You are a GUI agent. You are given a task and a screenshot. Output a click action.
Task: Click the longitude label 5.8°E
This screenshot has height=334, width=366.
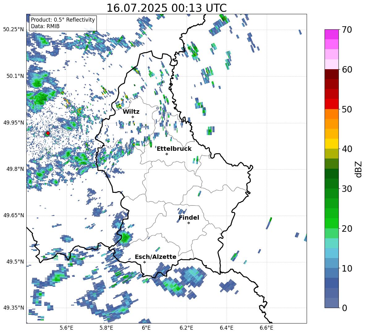coord(106,328)
